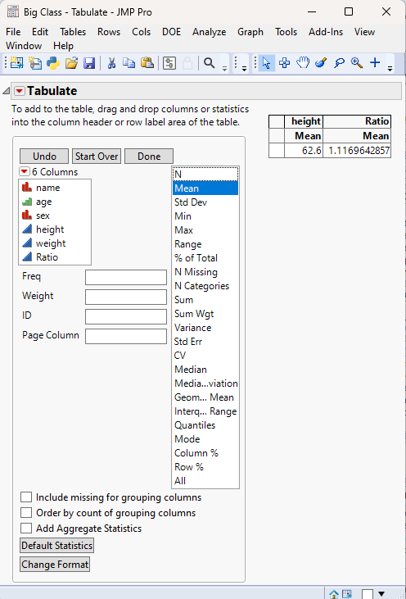Open the middle toolbar overflow arrow
The width and height of the screenshot is (406, 599).
coord(244,68)
